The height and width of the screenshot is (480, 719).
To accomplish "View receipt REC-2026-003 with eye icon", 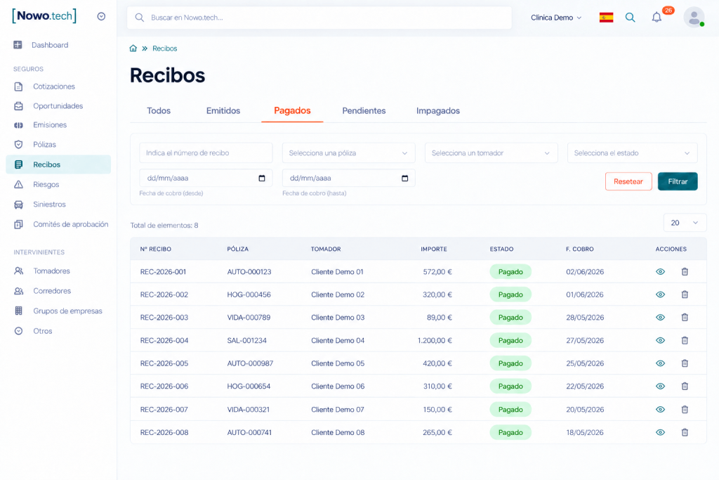I will pyautogui.click(x=660, y=318).
